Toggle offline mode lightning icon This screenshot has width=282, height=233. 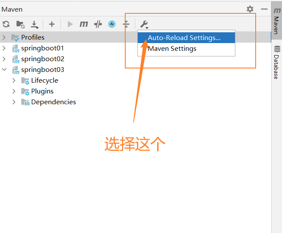tap(112, 24)
